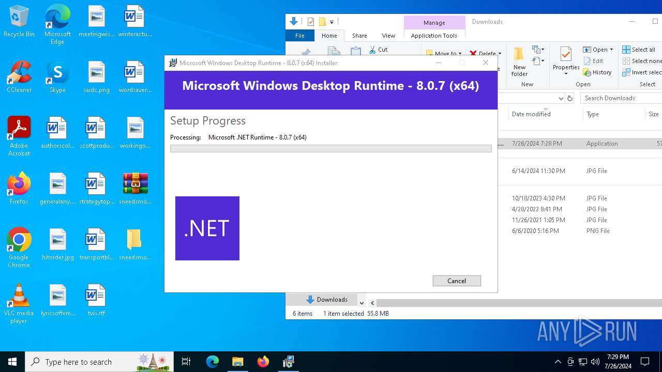Select lyricsoffere image file icon
The height and width of the screenshot is (372, 662).
pos(57,301)
